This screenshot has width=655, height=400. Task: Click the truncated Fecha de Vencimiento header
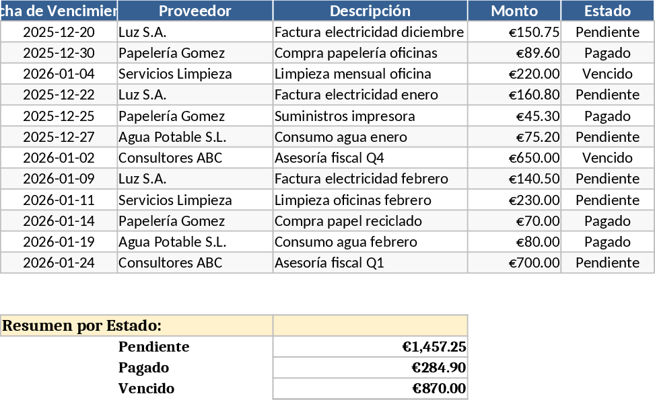pos(59,11)
